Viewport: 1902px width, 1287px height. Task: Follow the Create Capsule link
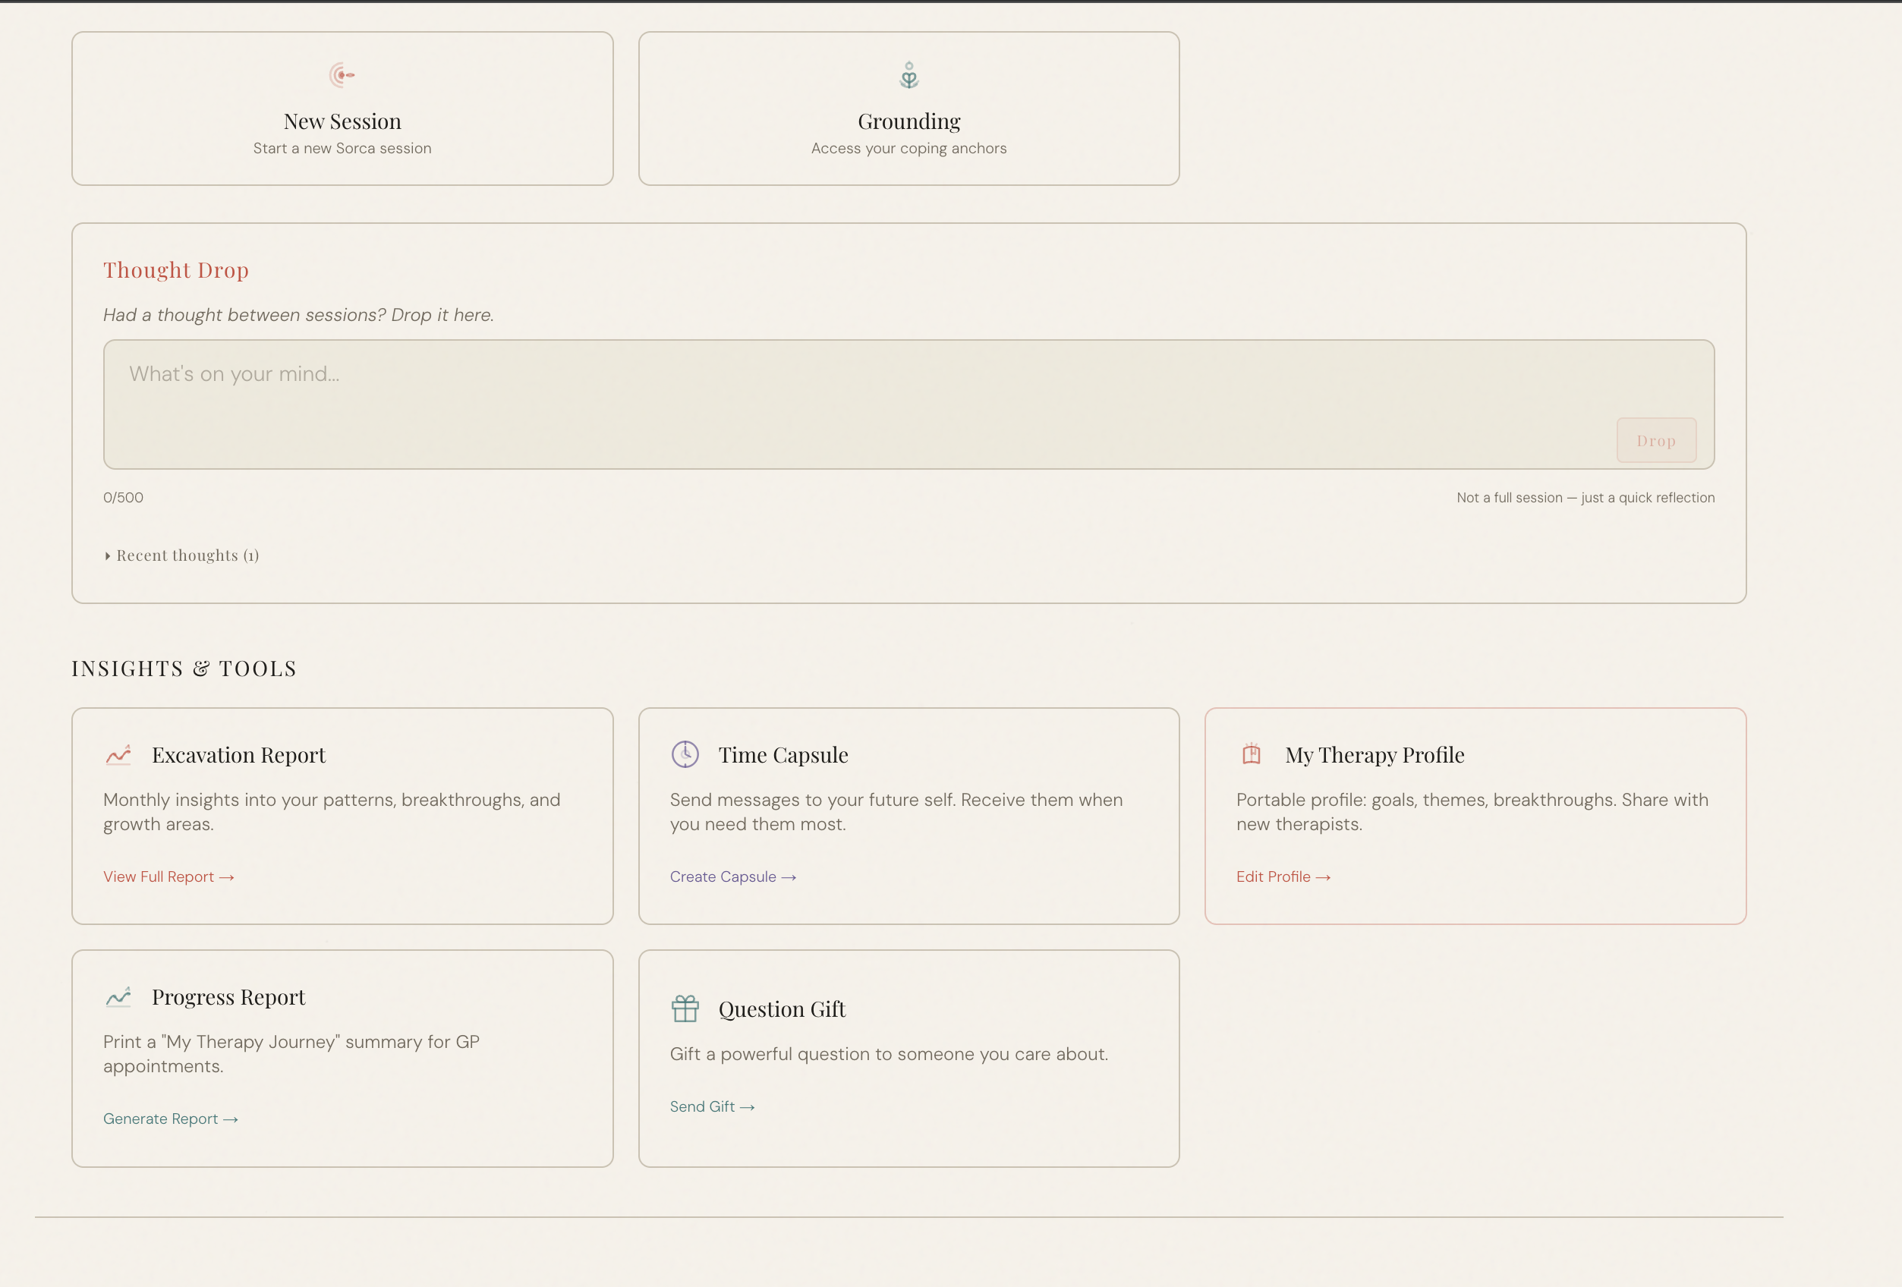tap(732, 876)
